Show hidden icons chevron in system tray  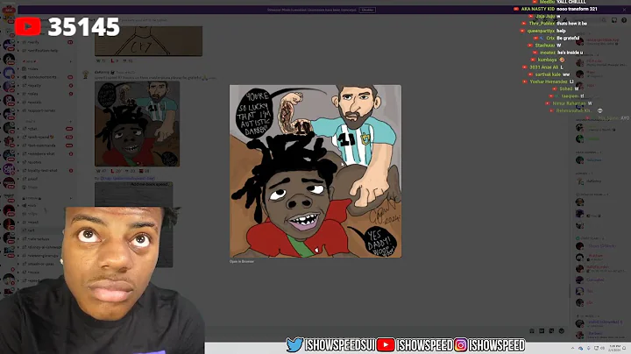[x=572, y=349]
